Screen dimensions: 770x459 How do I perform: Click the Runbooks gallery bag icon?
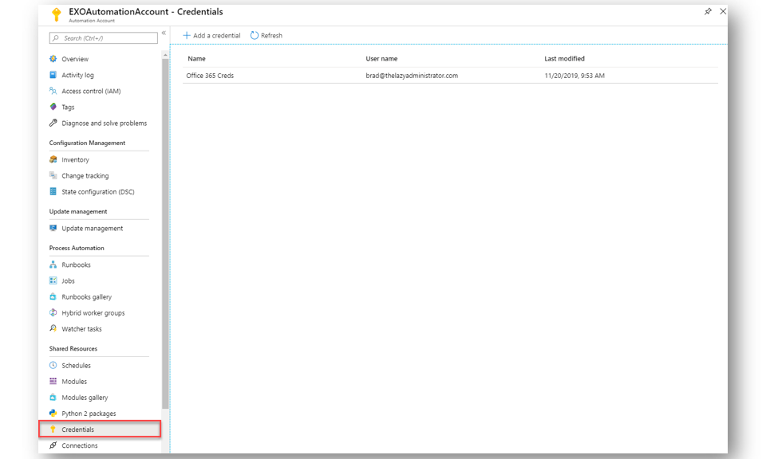(53, 296)
